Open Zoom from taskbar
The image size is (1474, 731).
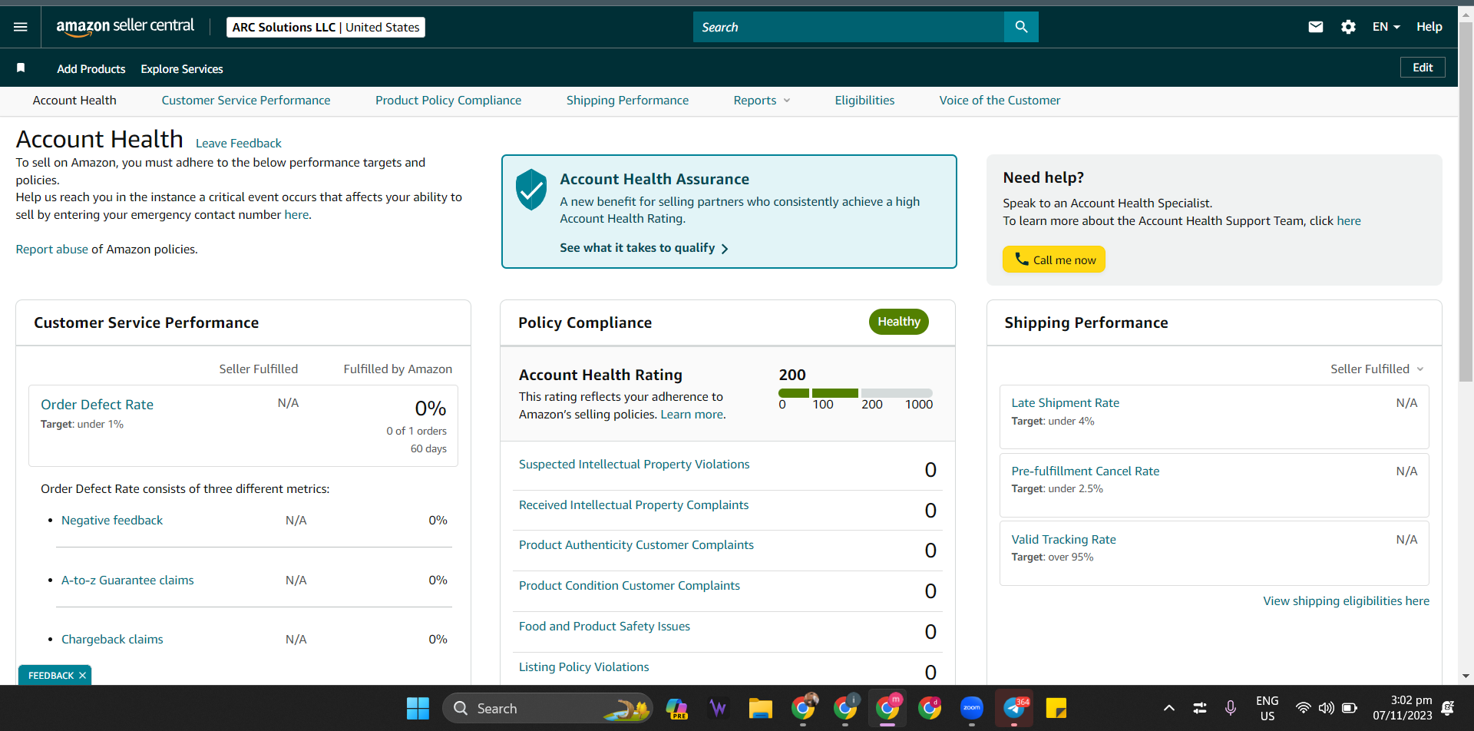point(972,708)
